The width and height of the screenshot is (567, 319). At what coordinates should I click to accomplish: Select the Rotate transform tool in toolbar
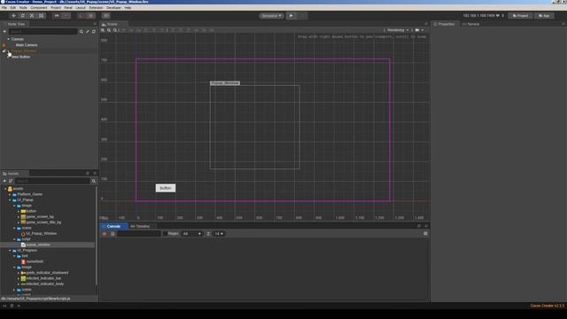point(23,16)
